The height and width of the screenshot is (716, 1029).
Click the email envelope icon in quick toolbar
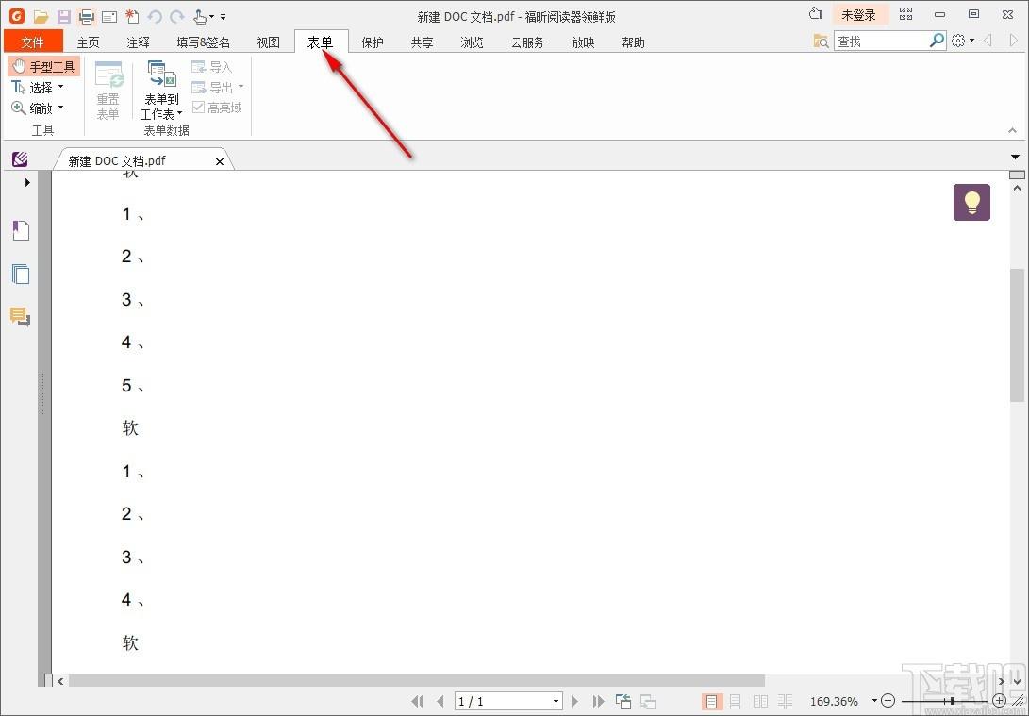pos(109,16)
